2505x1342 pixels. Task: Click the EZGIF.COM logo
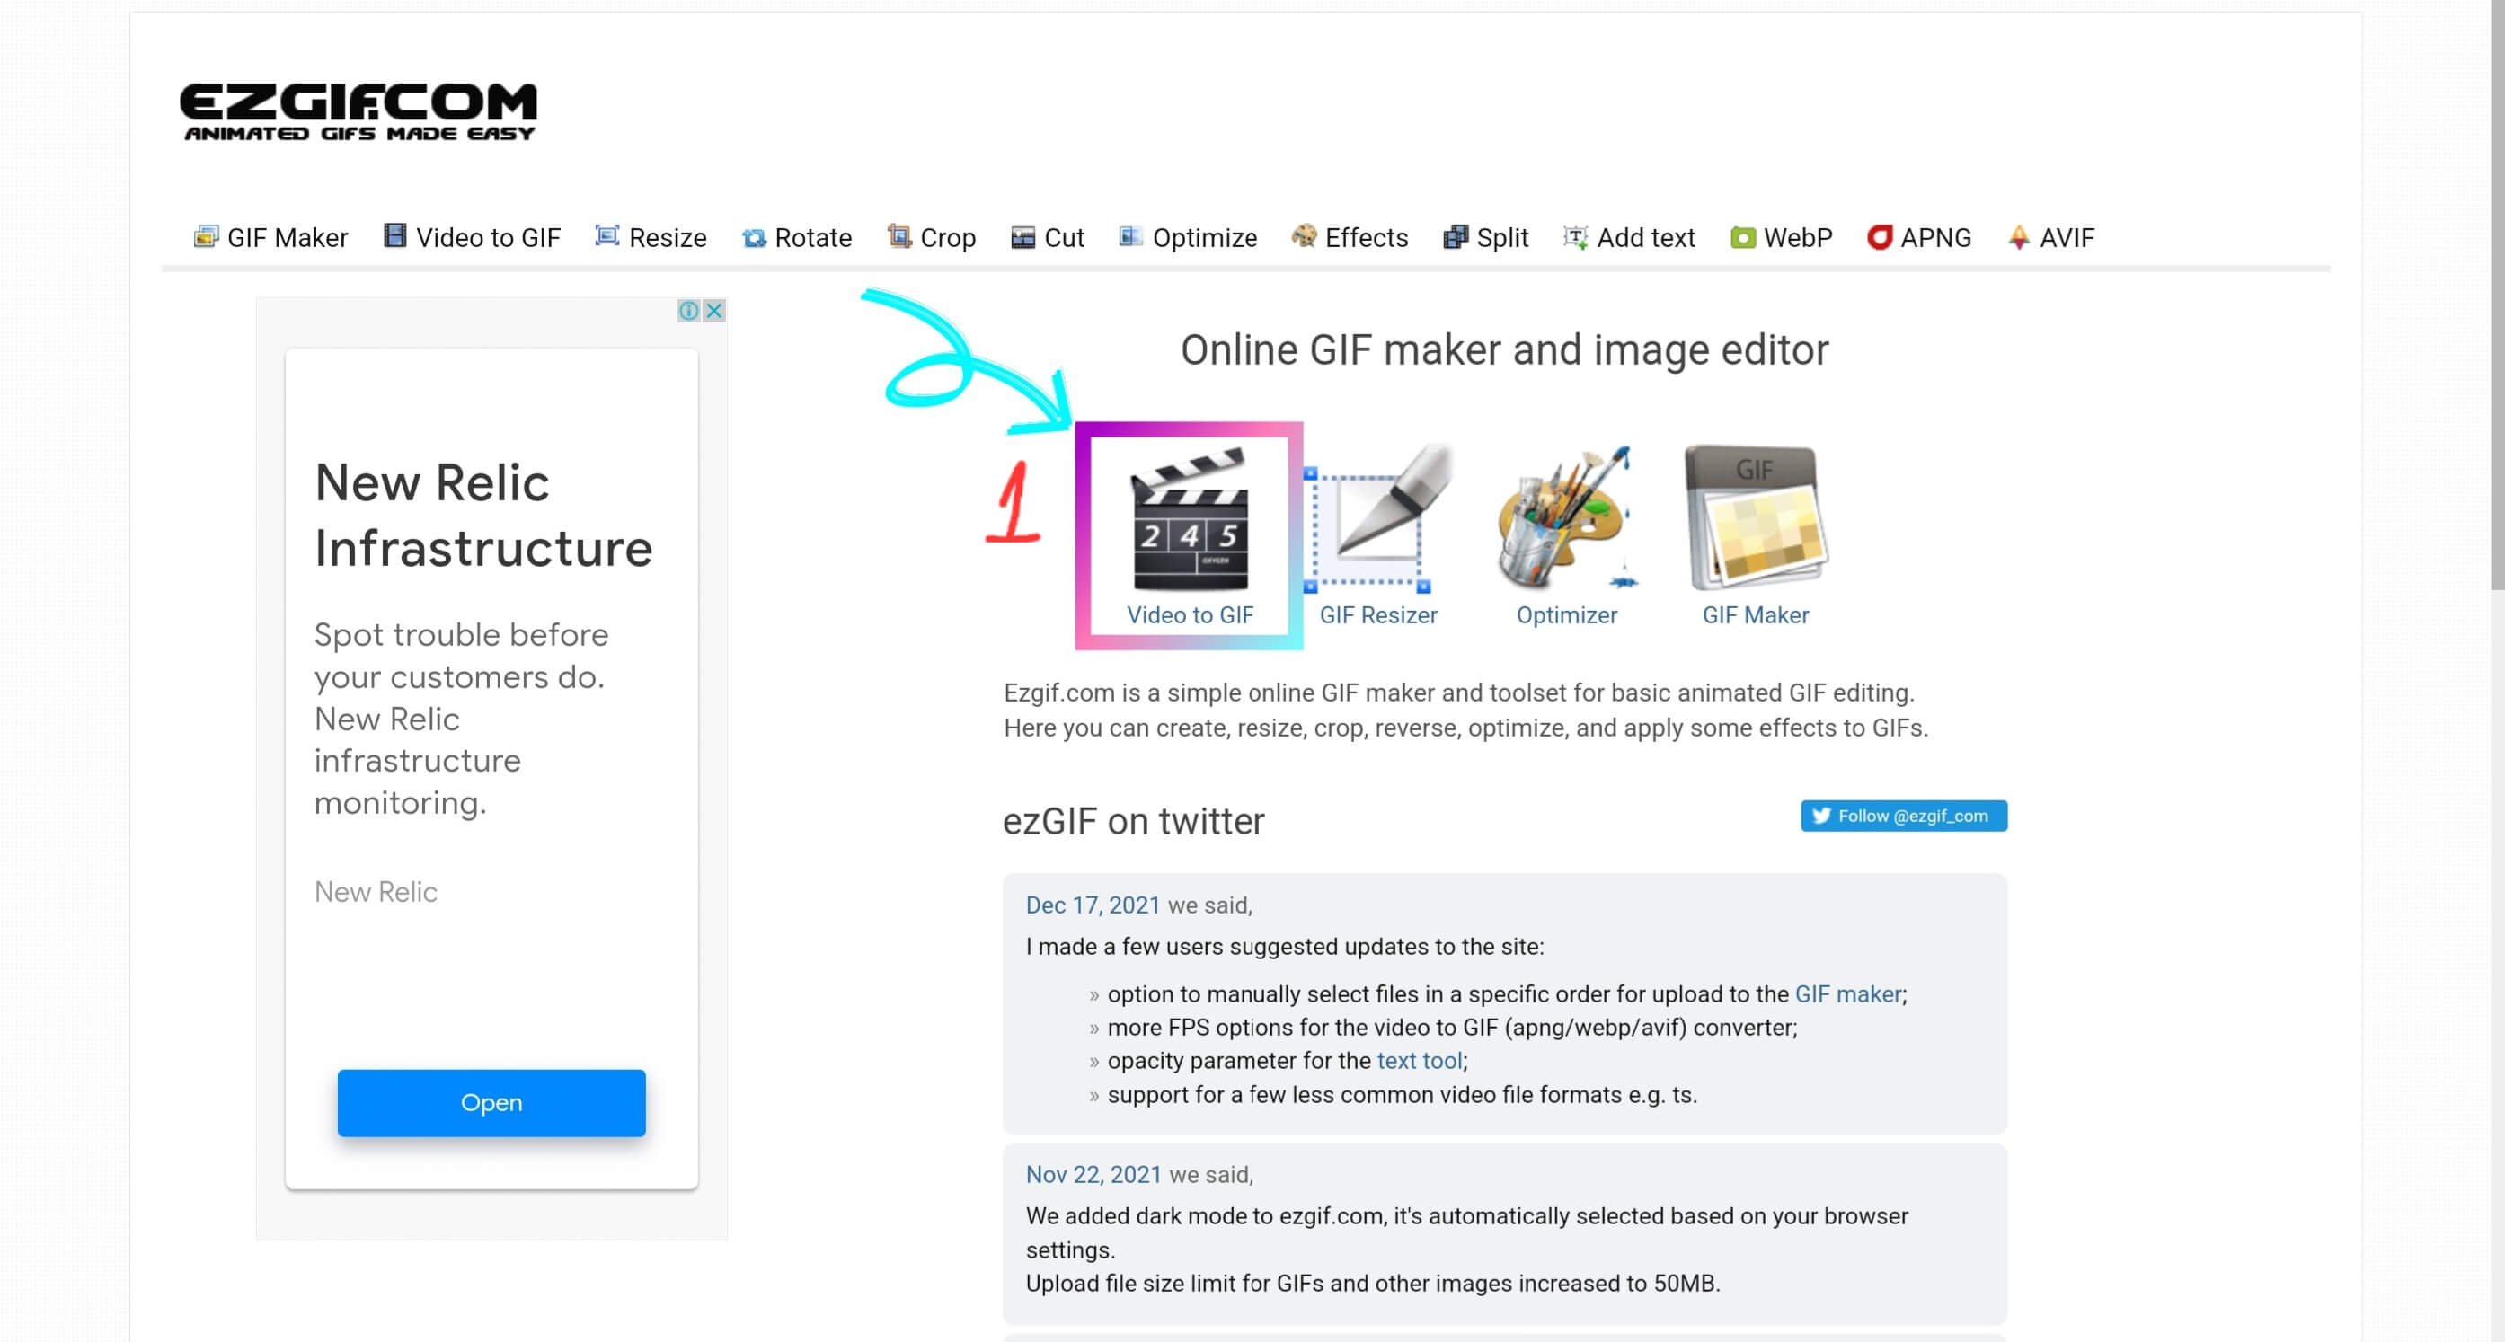click(361, 109)
